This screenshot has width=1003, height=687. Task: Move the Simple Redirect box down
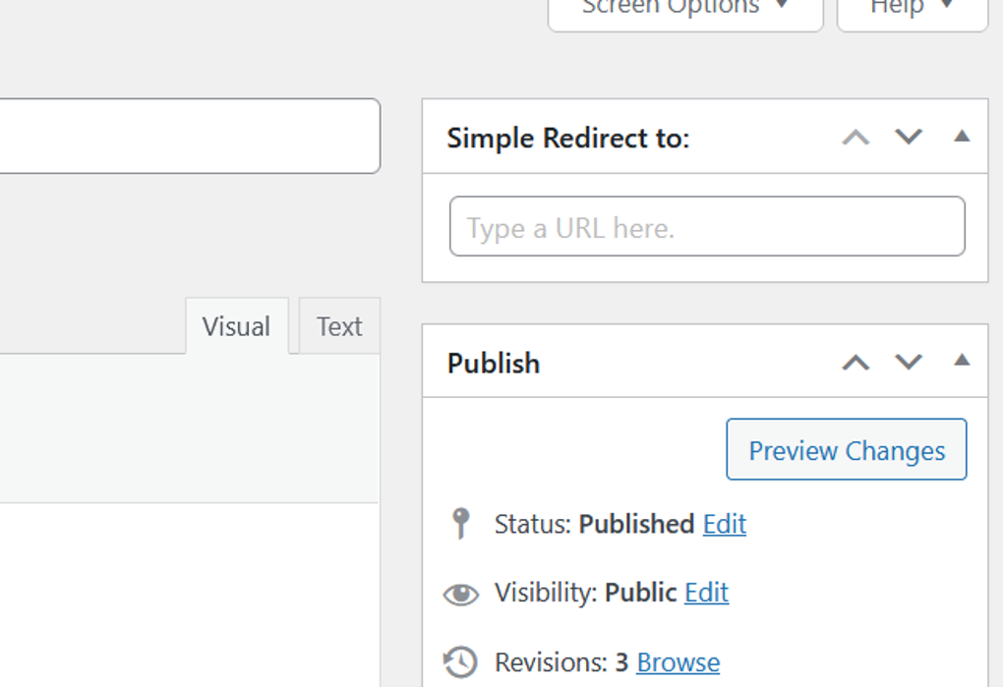click(908, 138)
